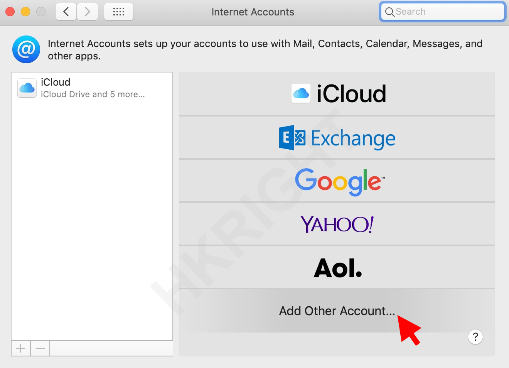Click the Internet Accounts description text
Image resolution: width=509 pixels, height=368 pixels.
265,50
